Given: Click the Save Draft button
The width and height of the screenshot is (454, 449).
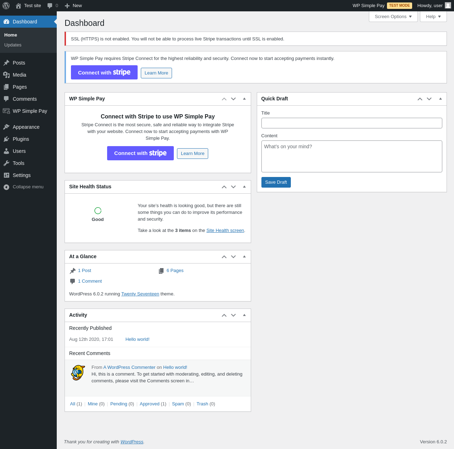Looking at the screenshot, I should click(276, 182).
